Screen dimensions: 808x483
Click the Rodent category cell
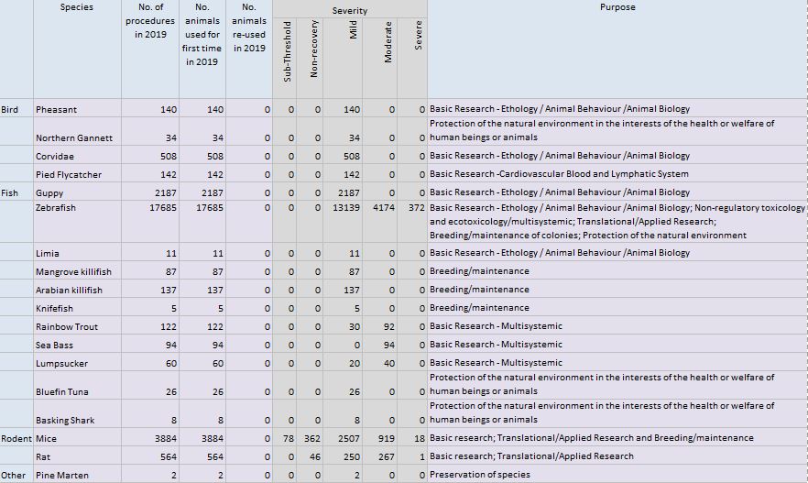tap(16, 438)
